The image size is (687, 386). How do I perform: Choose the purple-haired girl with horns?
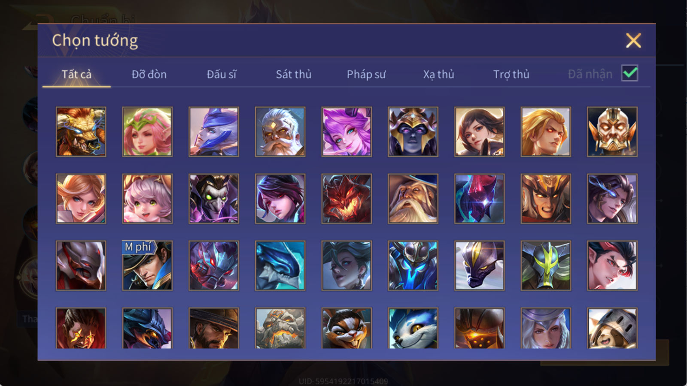[347, 132]
